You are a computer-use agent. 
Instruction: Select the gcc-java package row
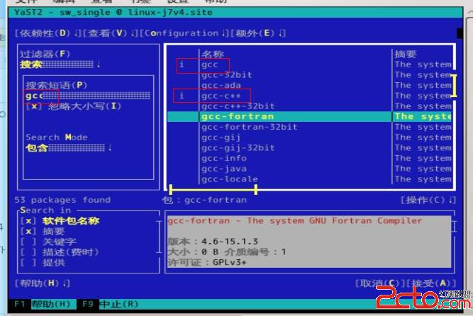coord(309,169)
